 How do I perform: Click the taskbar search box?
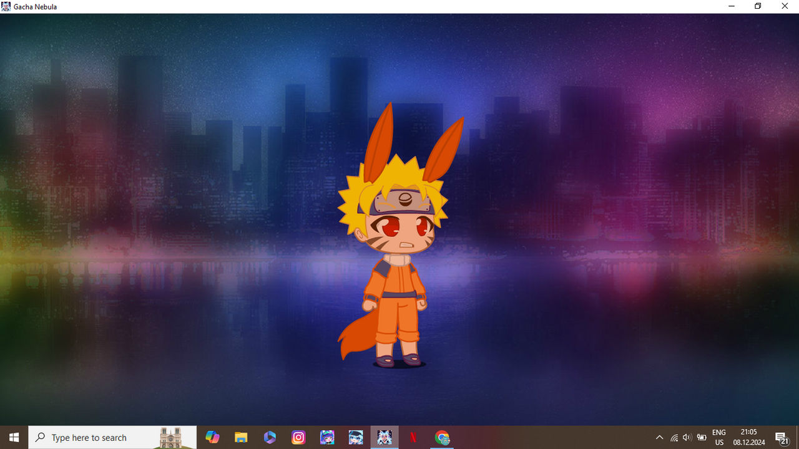click(112, 438)
